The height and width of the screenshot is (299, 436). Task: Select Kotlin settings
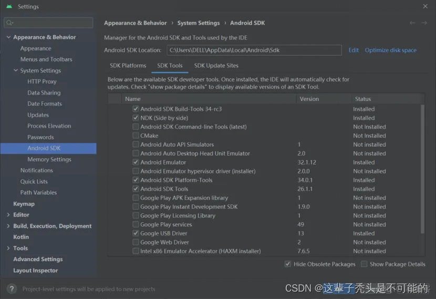(x=21, y=237)
